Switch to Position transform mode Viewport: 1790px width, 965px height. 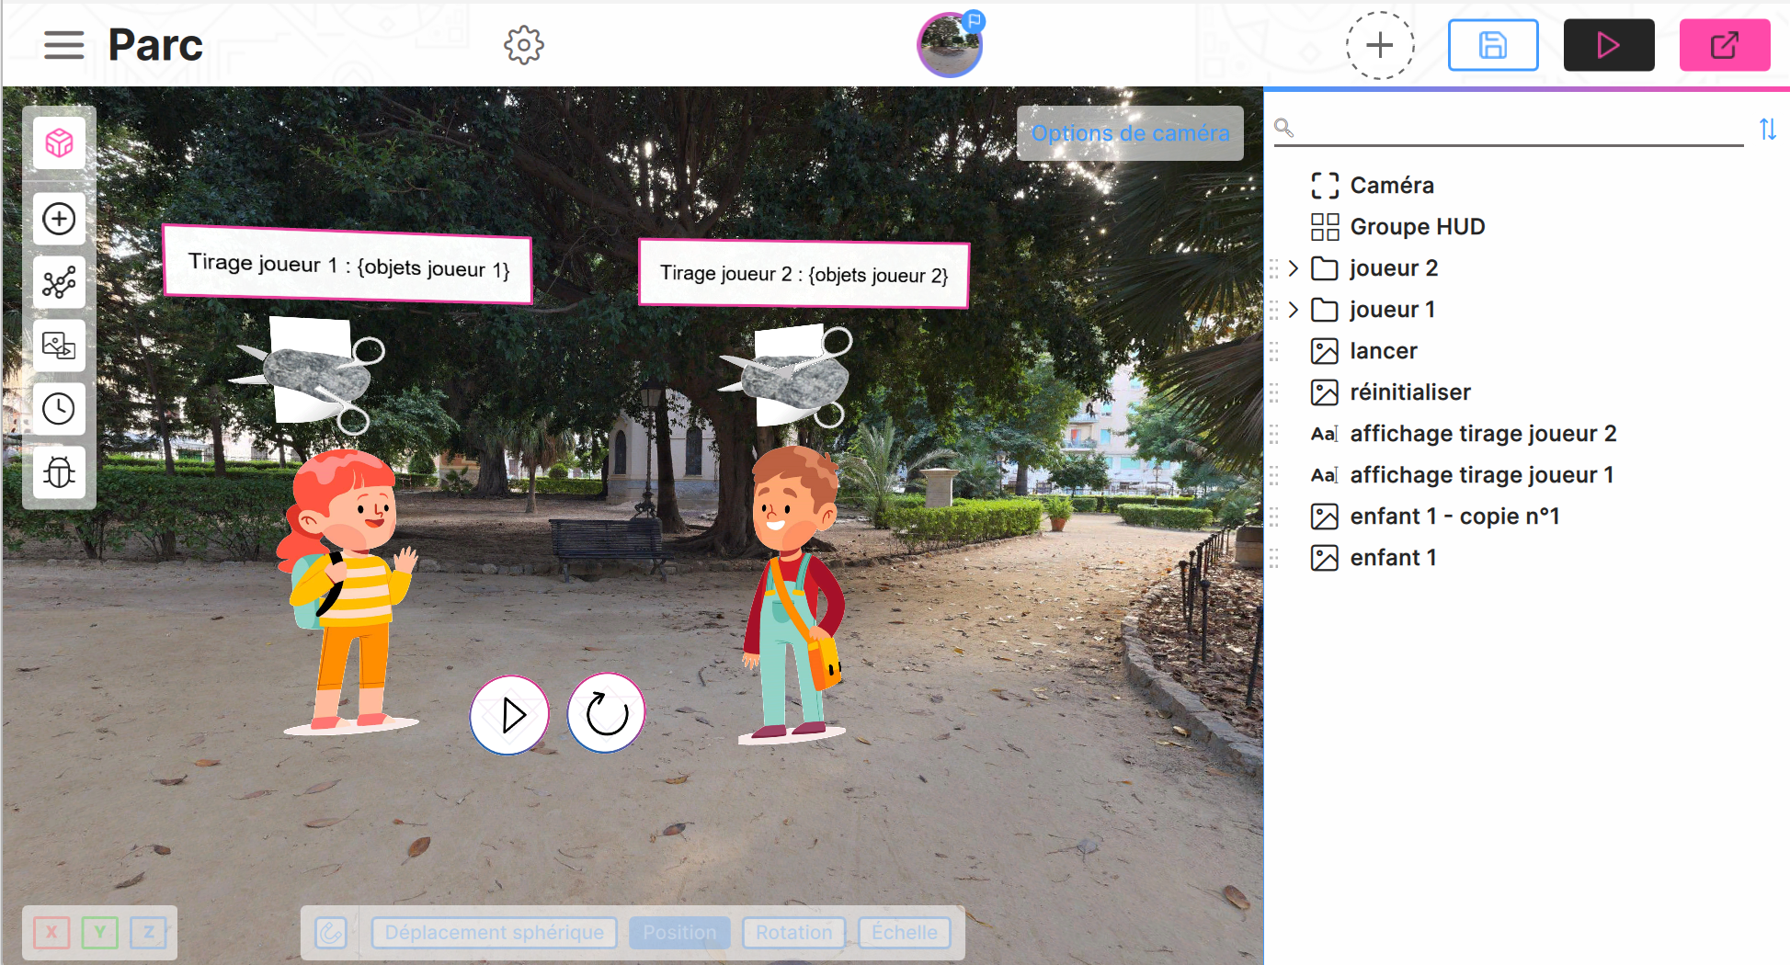pos(679,933)
